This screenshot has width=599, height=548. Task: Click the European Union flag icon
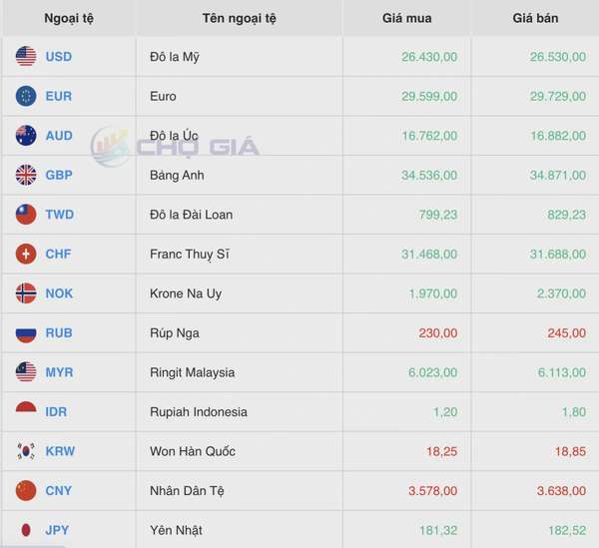26,96
